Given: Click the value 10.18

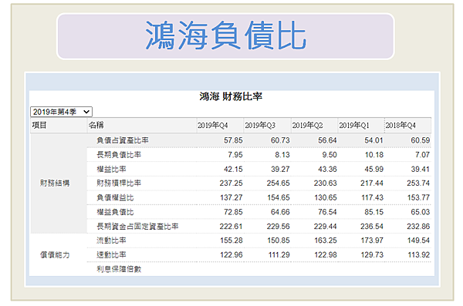Looking at the screenshot, I should point(374,155).
